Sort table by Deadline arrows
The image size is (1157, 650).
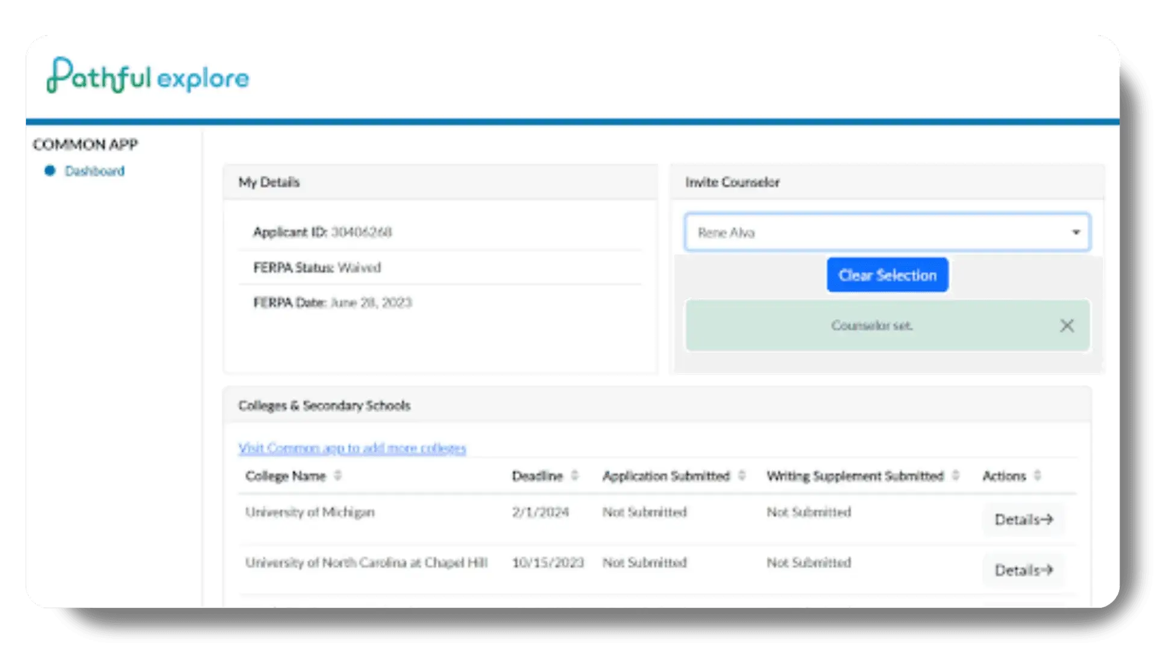574,475
